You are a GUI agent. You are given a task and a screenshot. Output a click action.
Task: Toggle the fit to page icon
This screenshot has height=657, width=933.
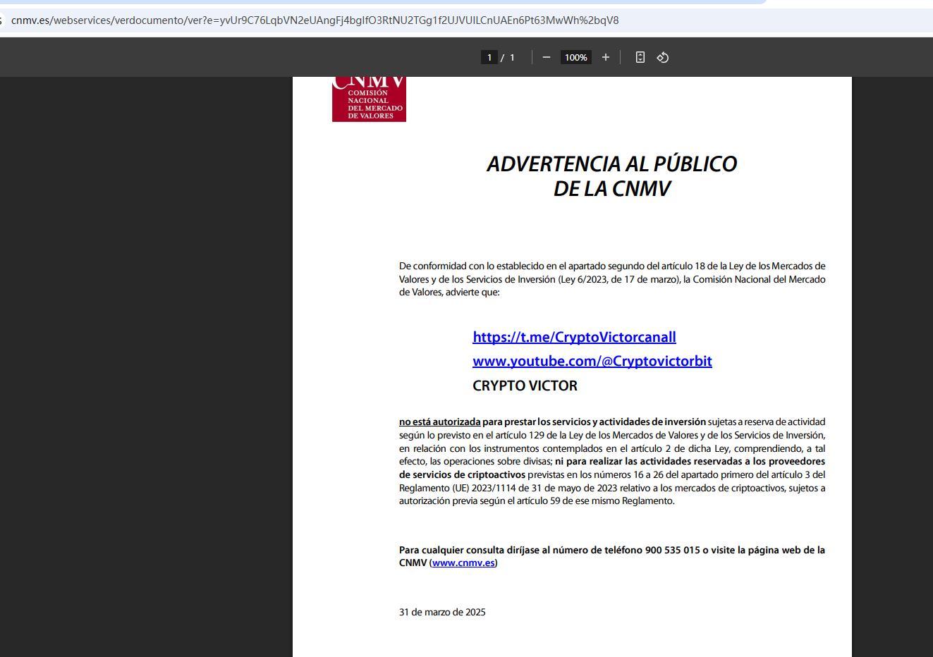tap(640, 57)
